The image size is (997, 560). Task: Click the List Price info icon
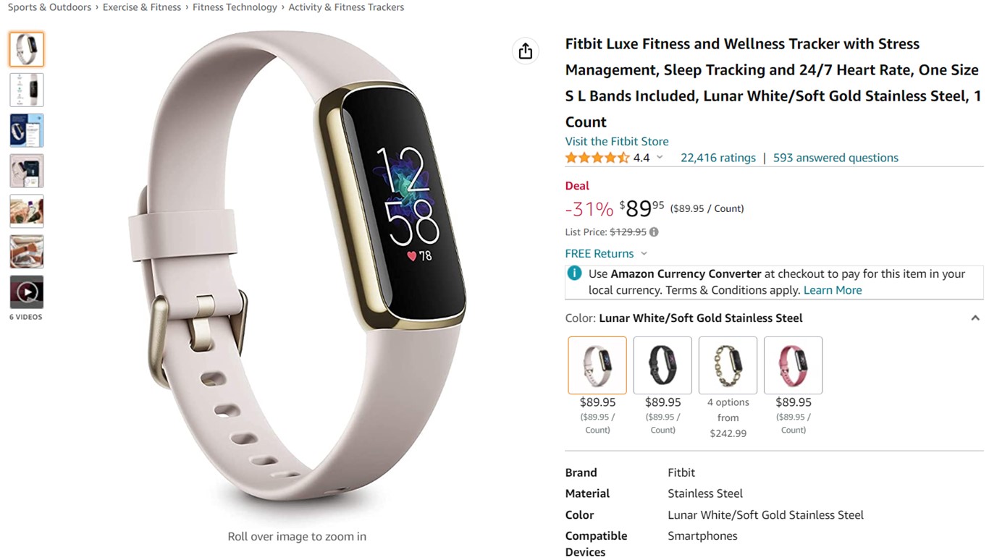click(654, 232)
